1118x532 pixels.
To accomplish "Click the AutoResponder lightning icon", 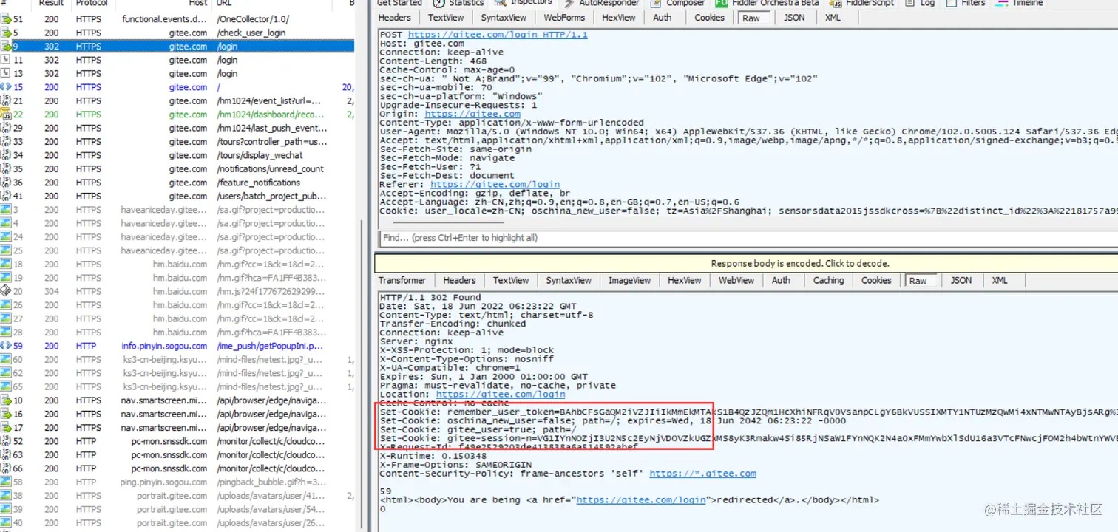I will pyautogui.click(x=570, y=3).
